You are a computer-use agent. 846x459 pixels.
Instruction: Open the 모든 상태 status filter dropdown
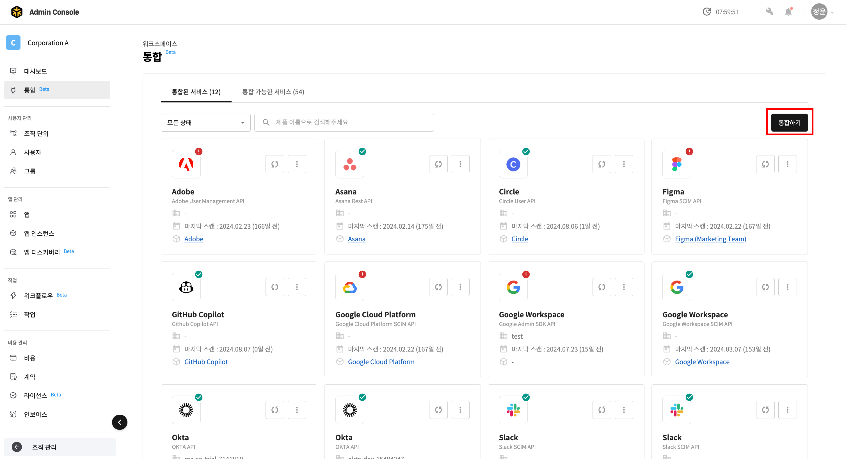point(205,123)
